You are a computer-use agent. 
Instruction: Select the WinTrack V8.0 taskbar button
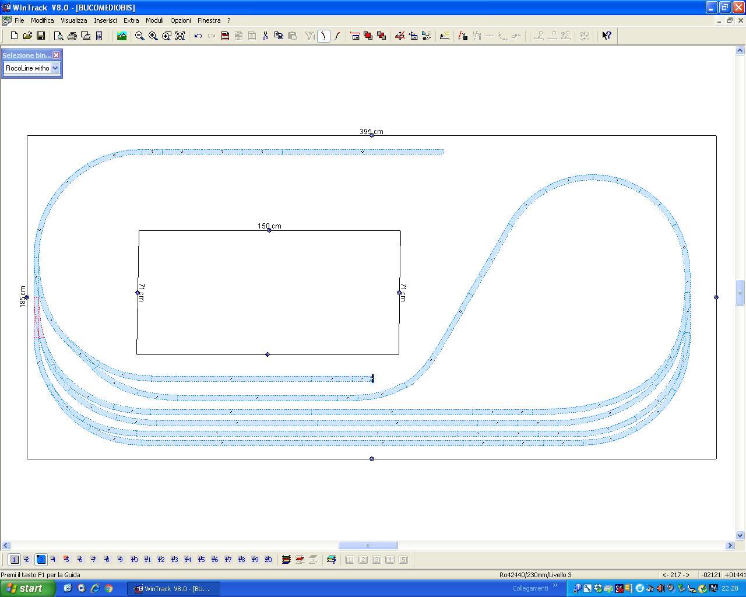[173, 589]
